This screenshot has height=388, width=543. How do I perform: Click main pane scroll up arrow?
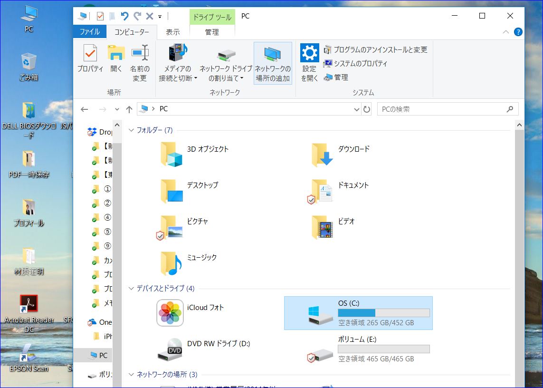[519, 125]
